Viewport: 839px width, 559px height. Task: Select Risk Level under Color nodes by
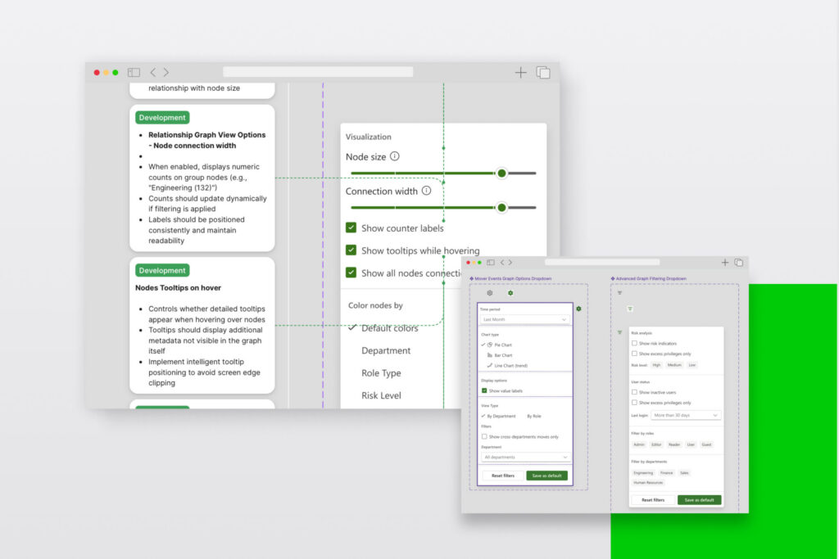point(381,395)
